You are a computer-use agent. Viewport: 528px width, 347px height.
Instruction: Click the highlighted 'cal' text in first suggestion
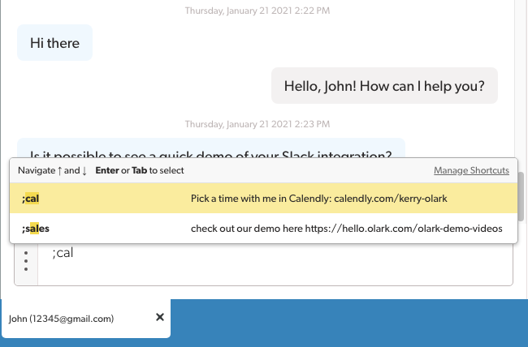[34, 199]
